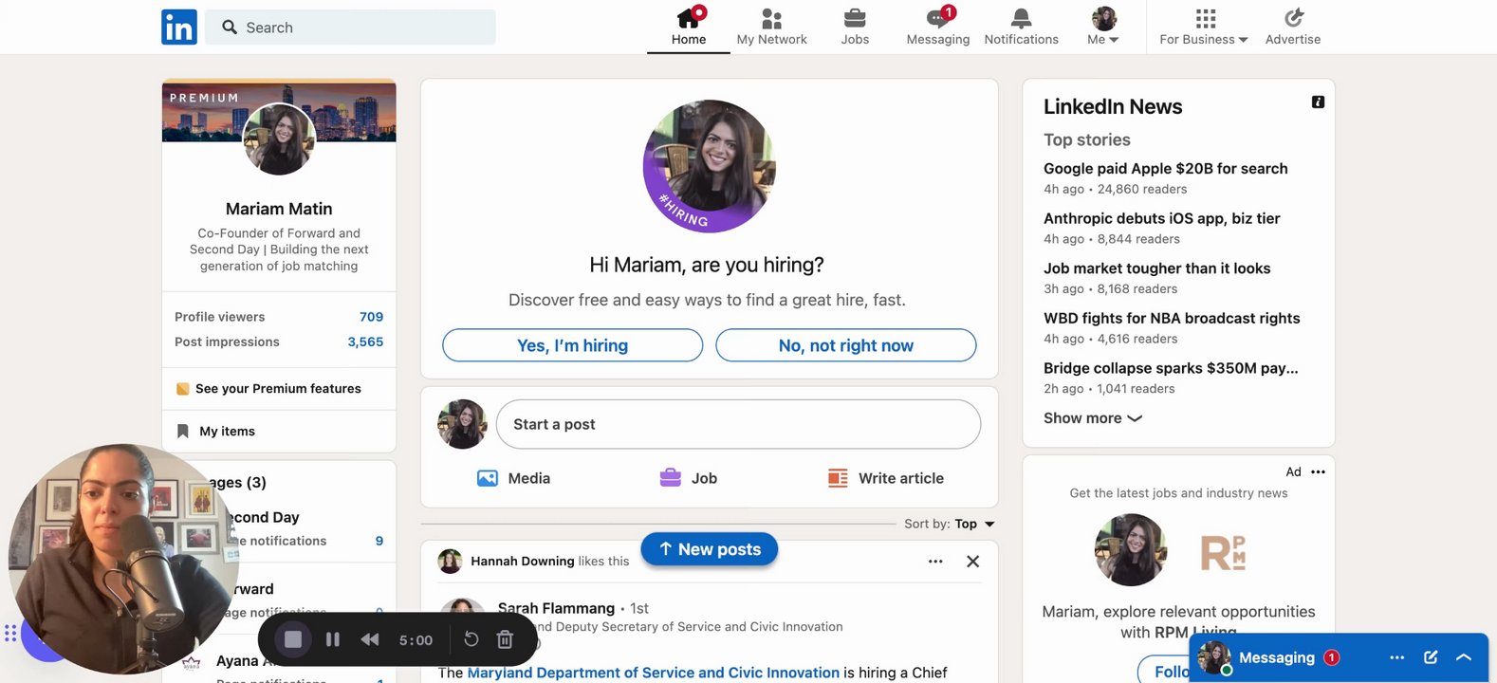
Task: Click the RPM Living ad logo
Action: [1223, 552]
